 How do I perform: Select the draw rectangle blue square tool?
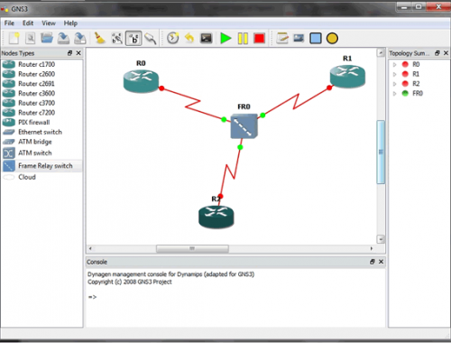click(x=316, y=39)
